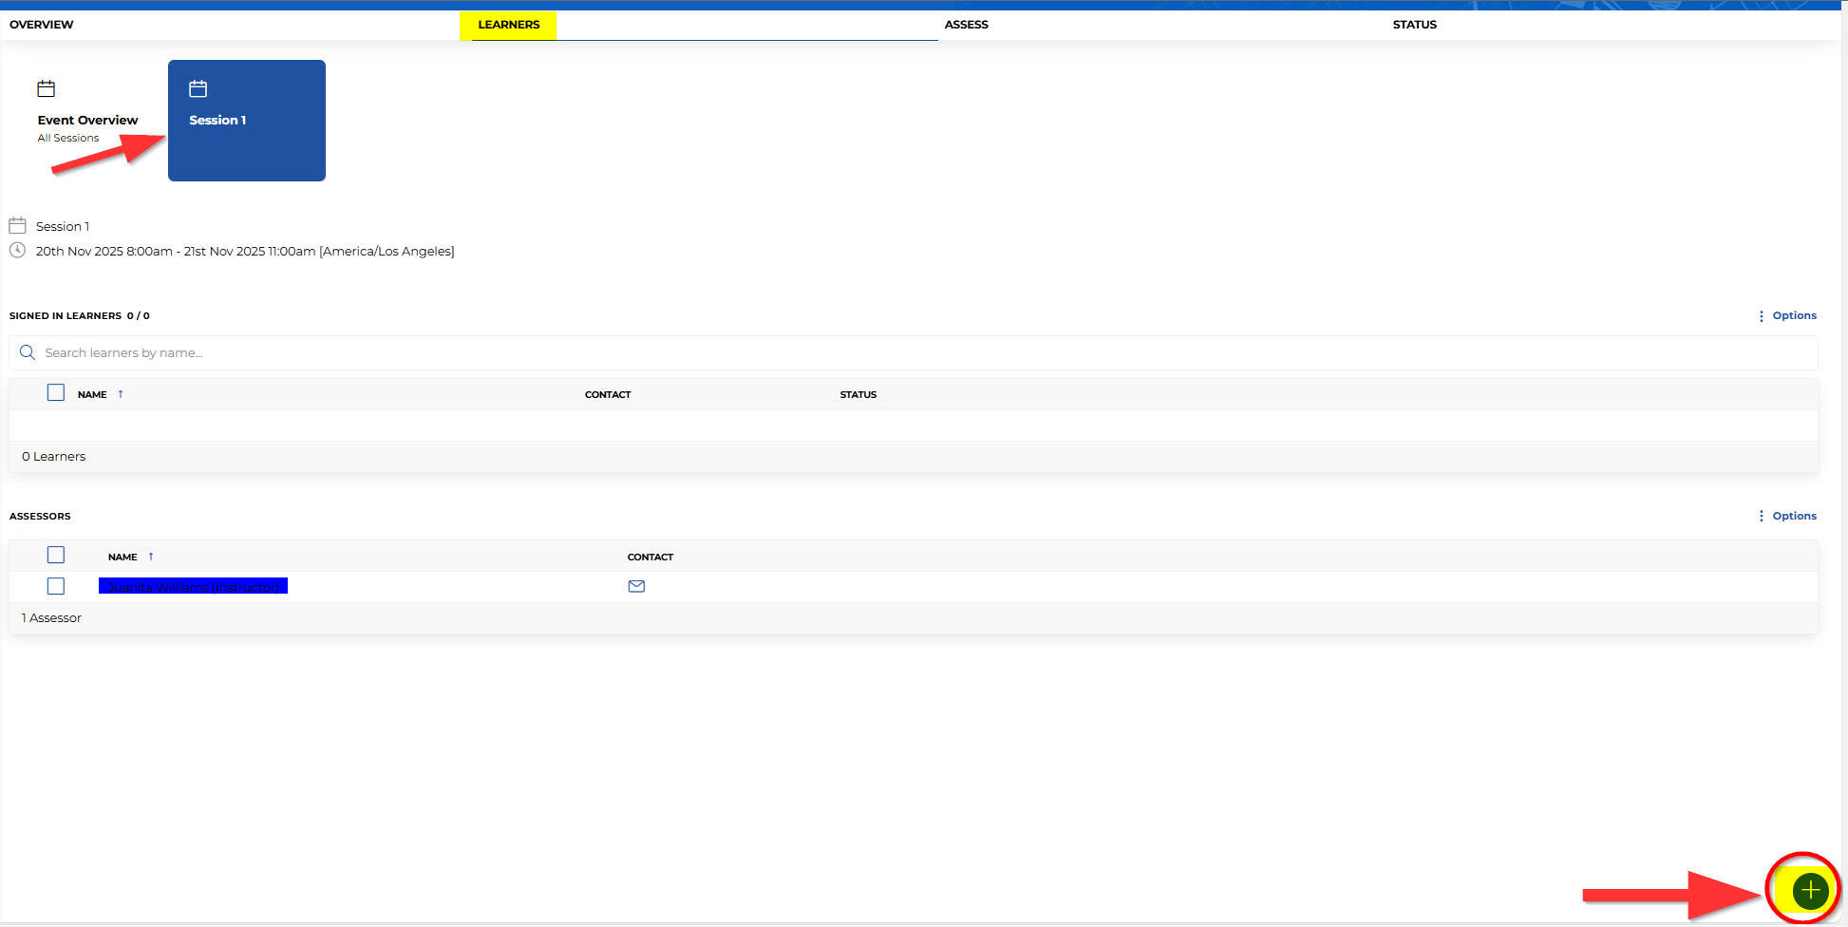This screenshot has height=927, width=1848.
Task: Open Options menu for assessors section
Action: click(1787, 516)
